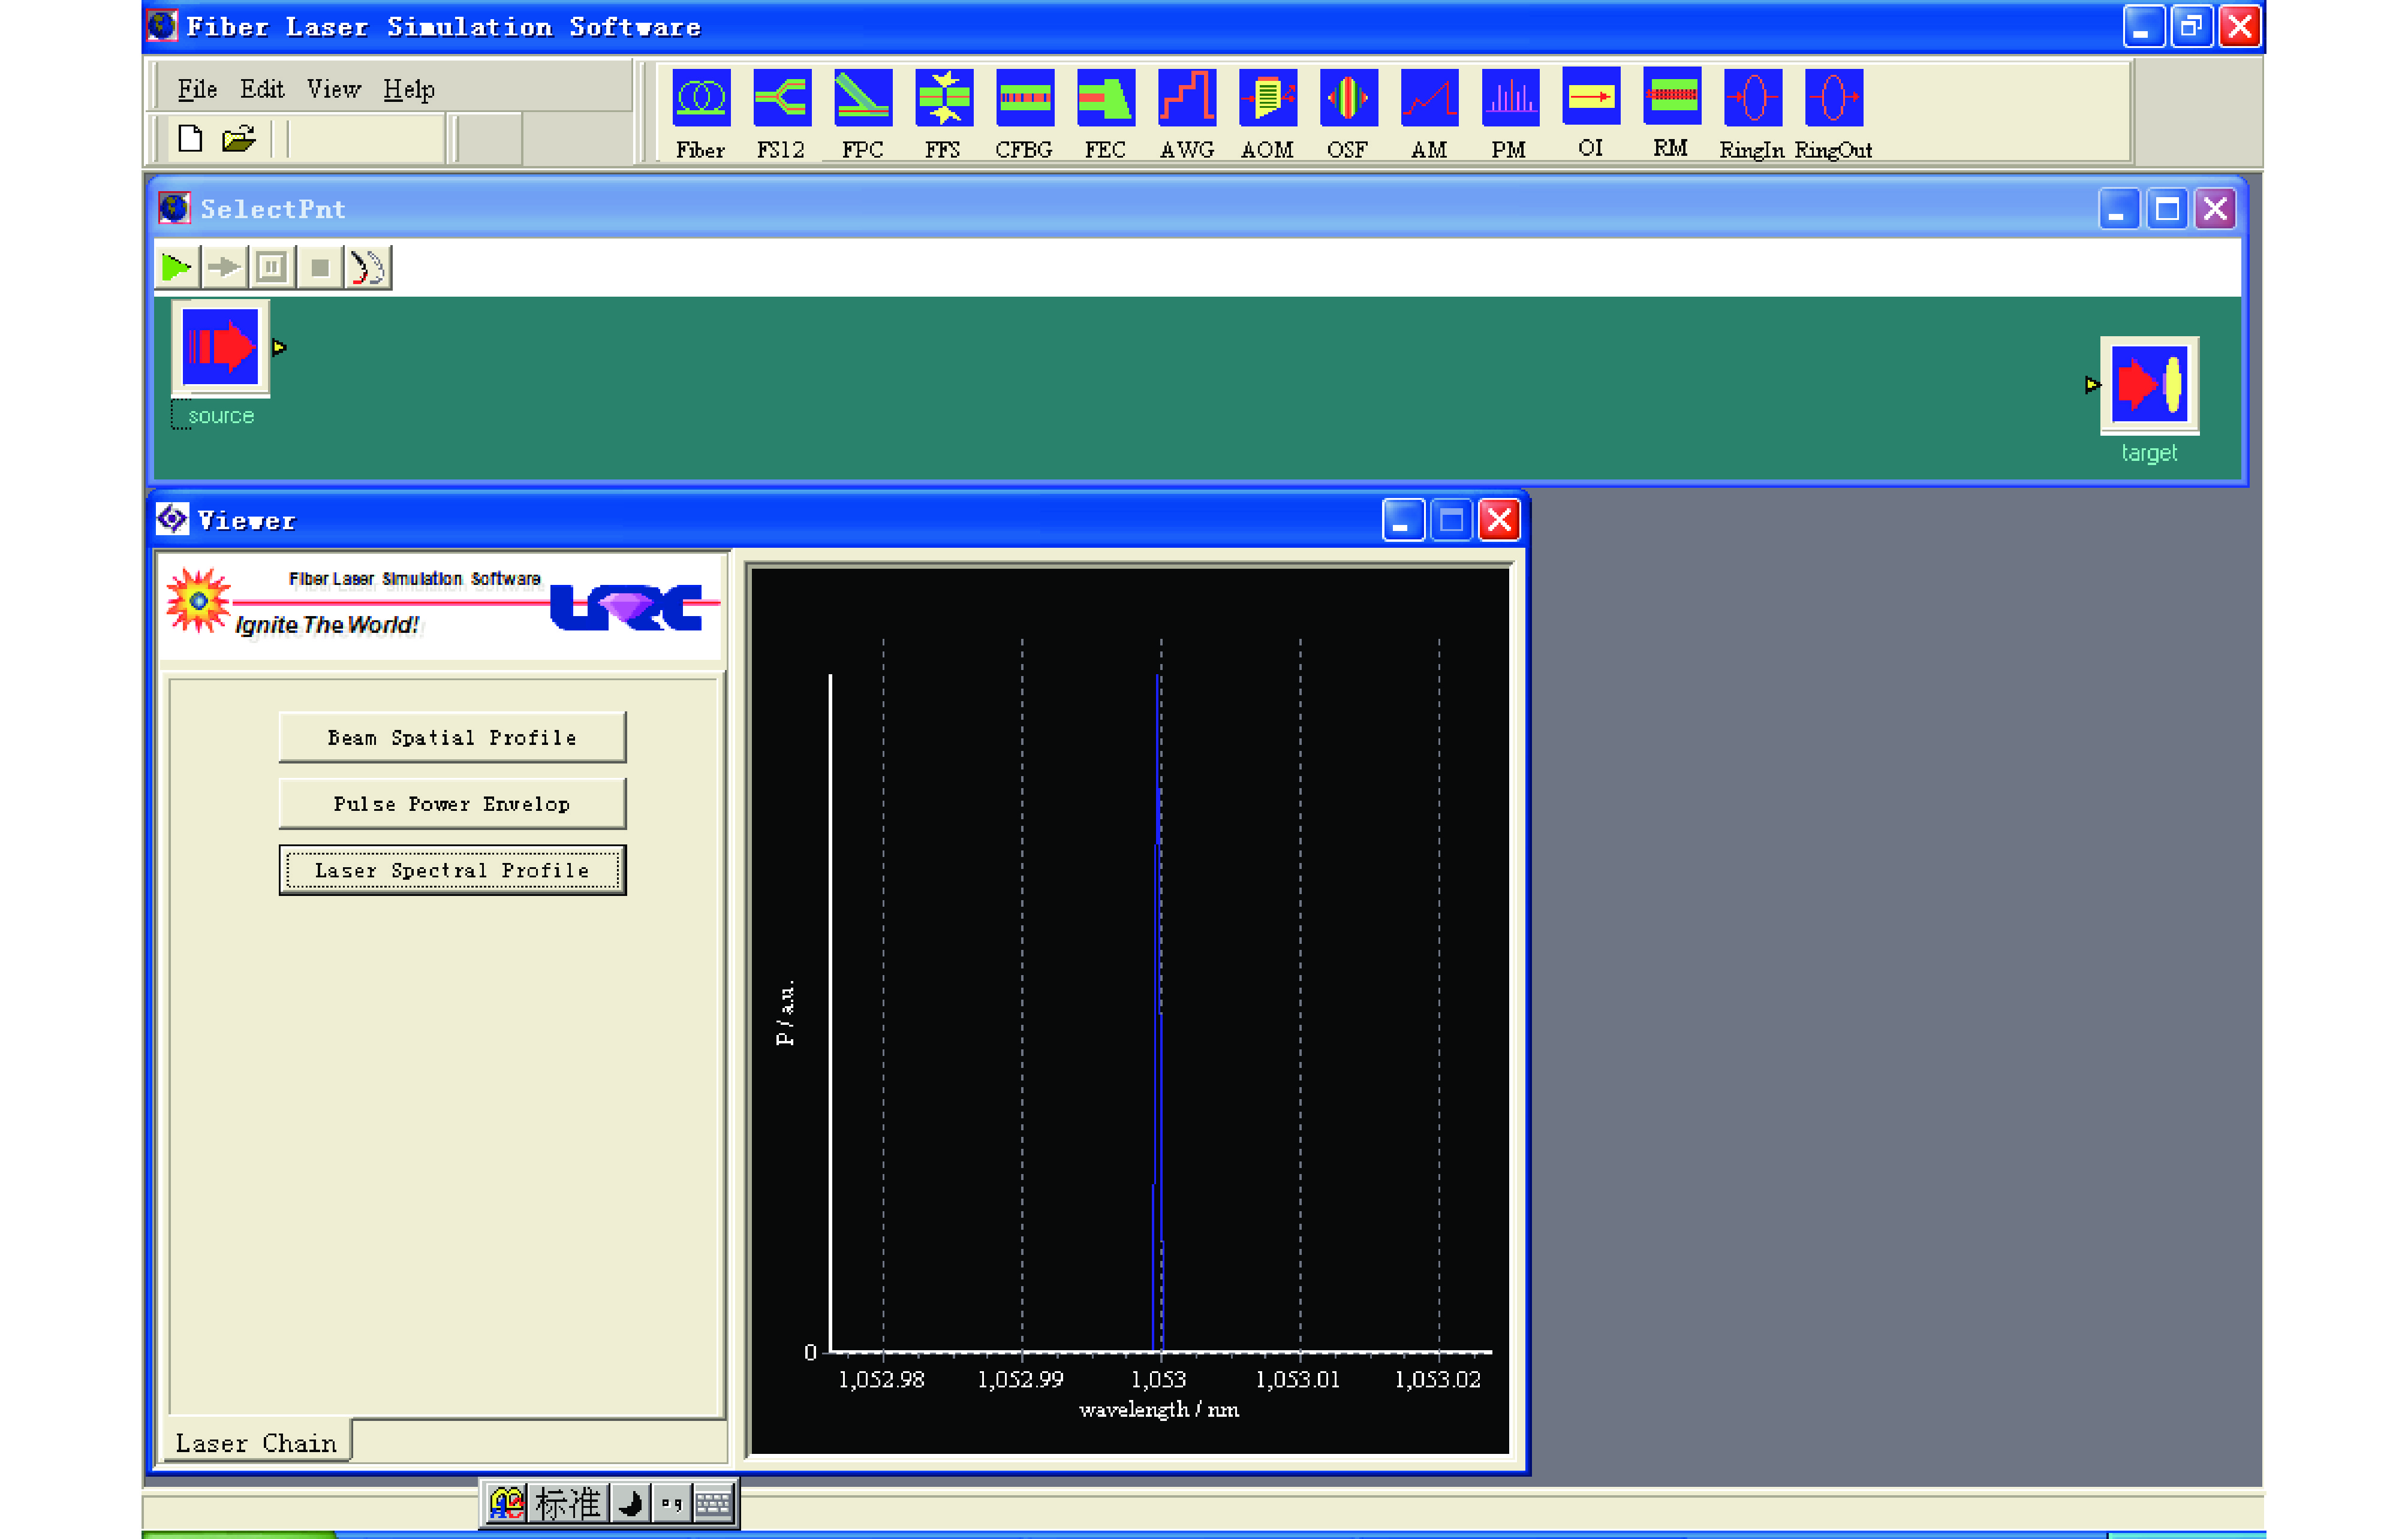This screenshot has height=1539, width=2408.
Task: Open the View menu
Action: 333,90
